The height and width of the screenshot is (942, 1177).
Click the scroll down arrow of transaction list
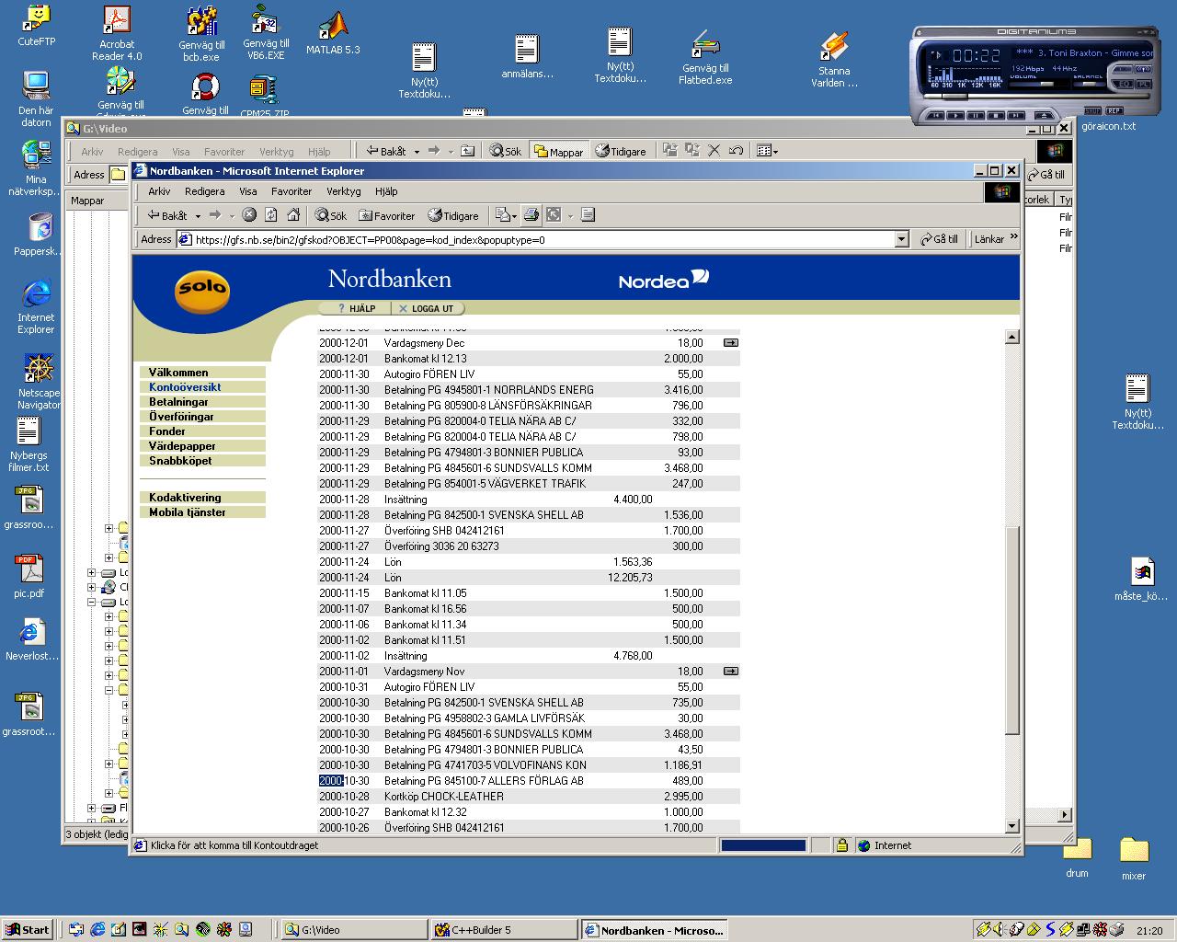1011,826
